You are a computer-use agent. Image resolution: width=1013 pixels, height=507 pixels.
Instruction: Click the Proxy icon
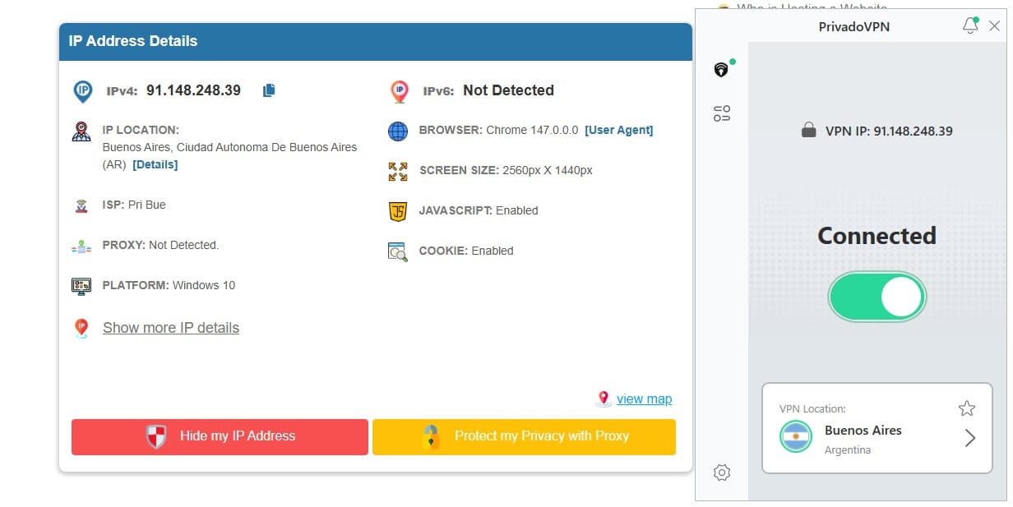[81, 246]
